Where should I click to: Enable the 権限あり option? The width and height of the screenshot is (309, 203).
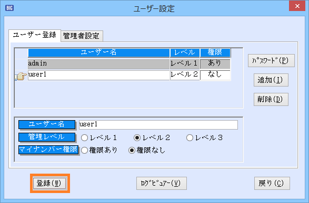click(99, 151)
